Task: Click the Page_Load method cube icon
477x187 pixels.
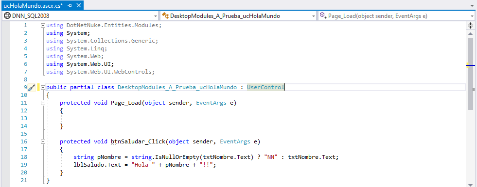Action: pyautogui.click(x=323, y=16)
